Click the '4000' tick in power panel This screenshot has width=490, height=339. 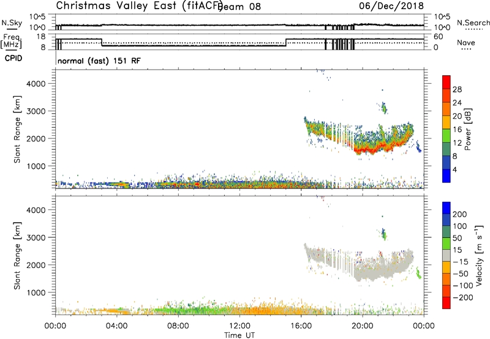pos(36,83)
